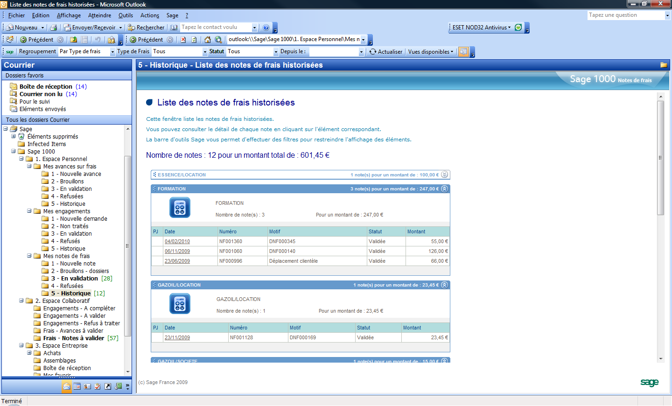The height and width of the screenshot is (406, 672).
Task: Click the web toolbar Précédent back button
Action: 147,40
